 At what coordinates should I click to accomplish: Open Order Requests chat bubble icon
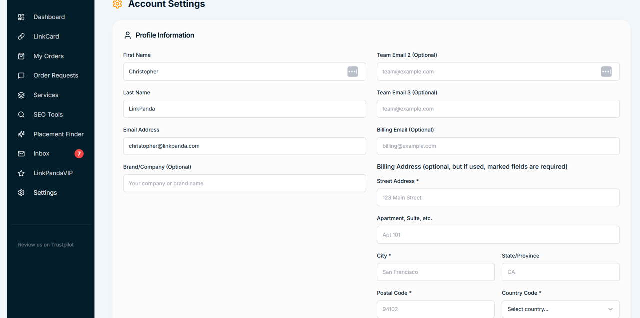(x=21, y=75)
